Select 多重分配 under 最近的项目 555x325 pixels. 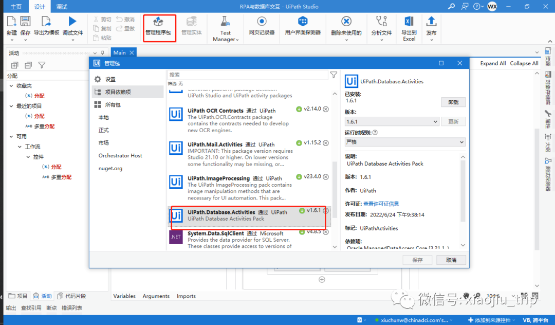point(44,126)
